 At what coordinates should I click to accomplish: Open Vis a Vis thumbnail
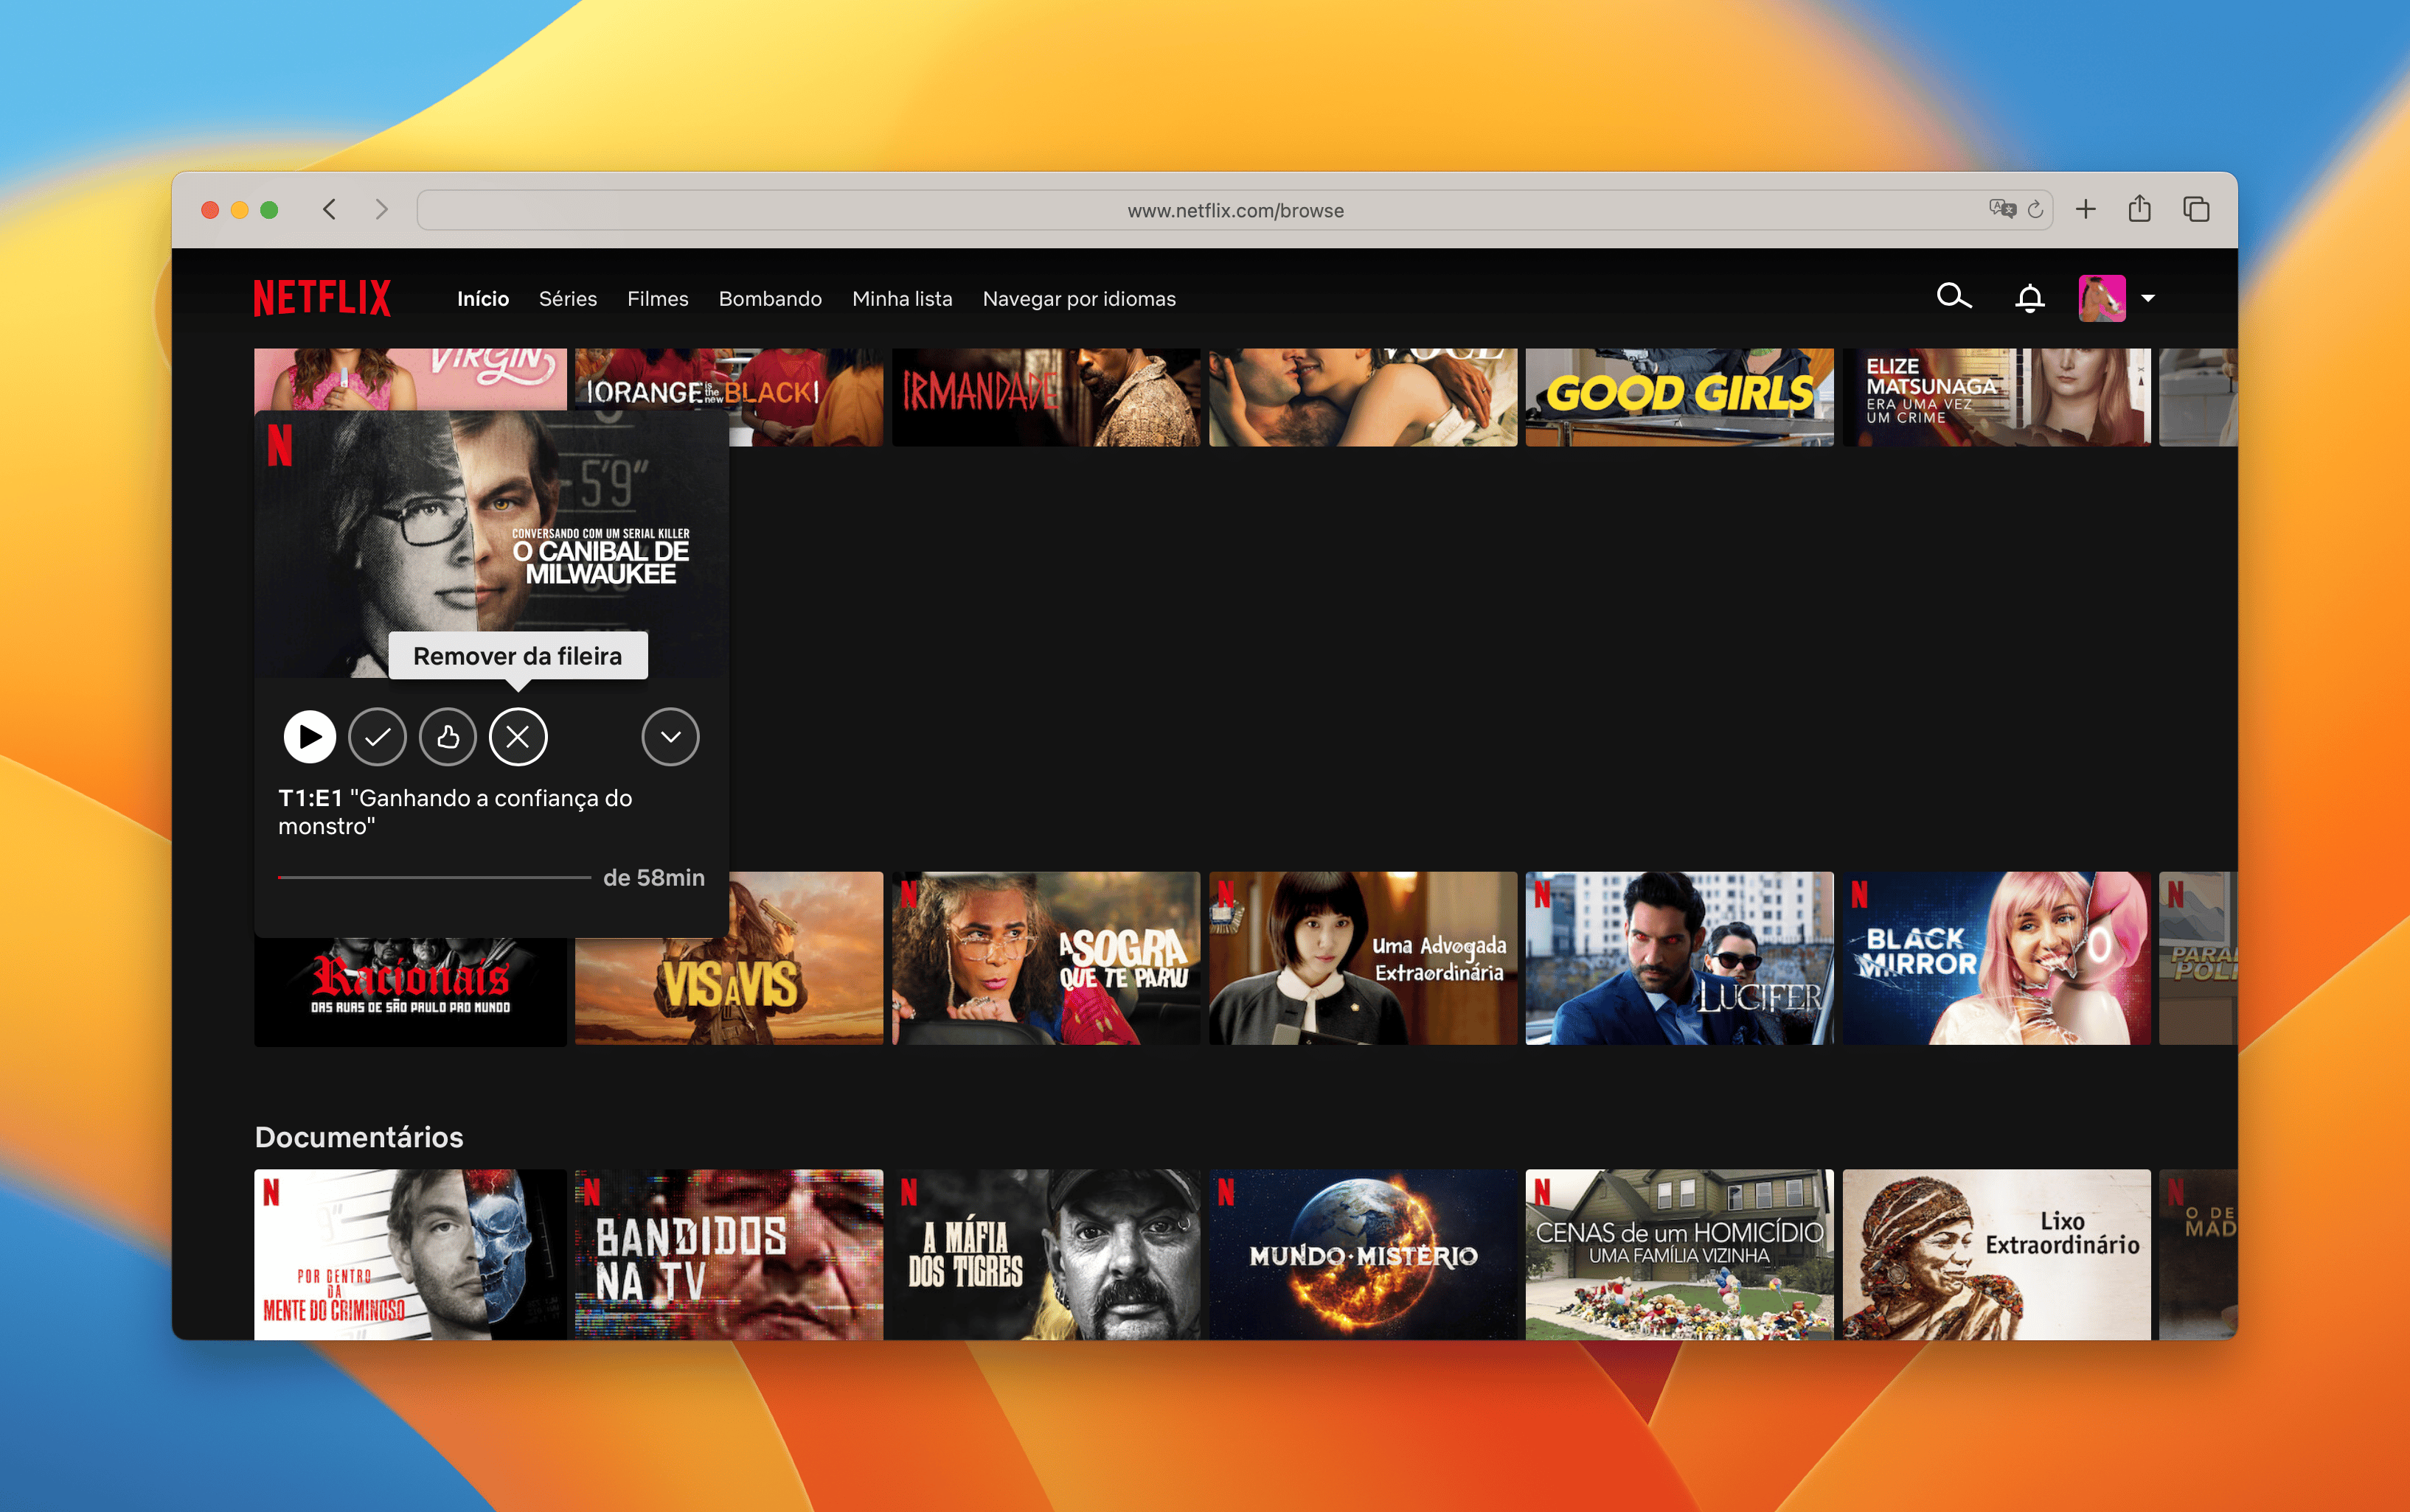[x=807, y=958]
